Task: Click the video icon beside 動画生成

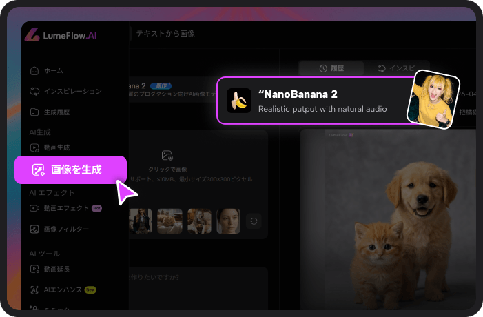Action: click(x=34, y=147)
